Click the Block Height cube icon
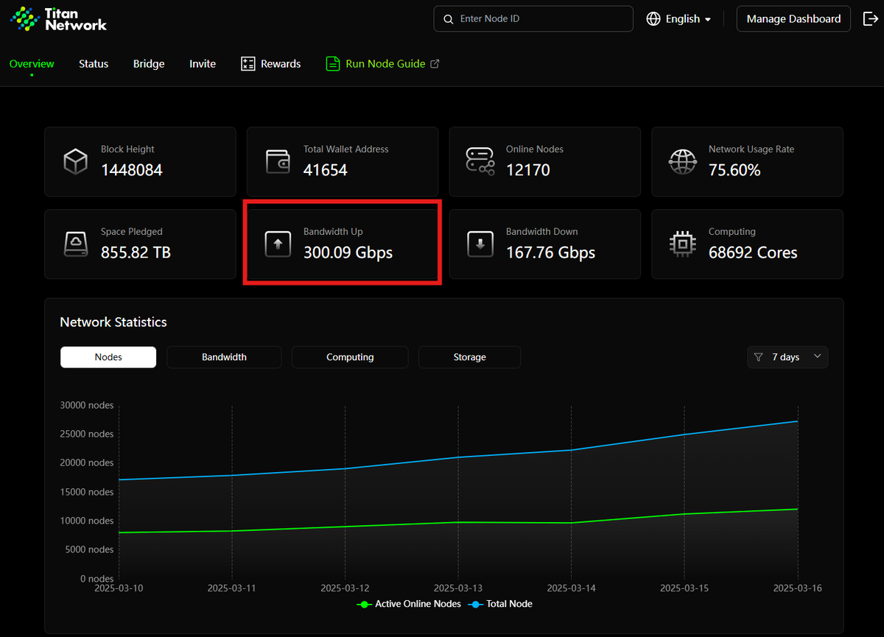This screenshot has height=637, width=884. pyautogui.click(x=75, y=161)
